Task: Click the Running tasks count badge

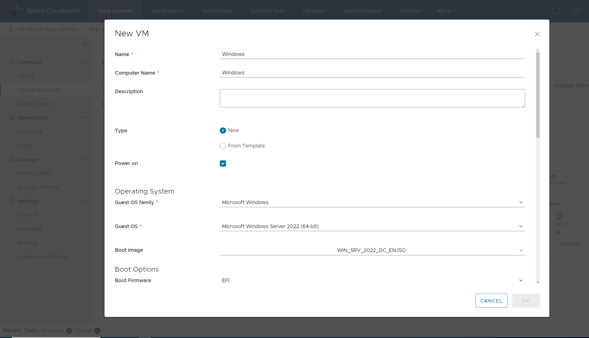Action: click(69, 331)
